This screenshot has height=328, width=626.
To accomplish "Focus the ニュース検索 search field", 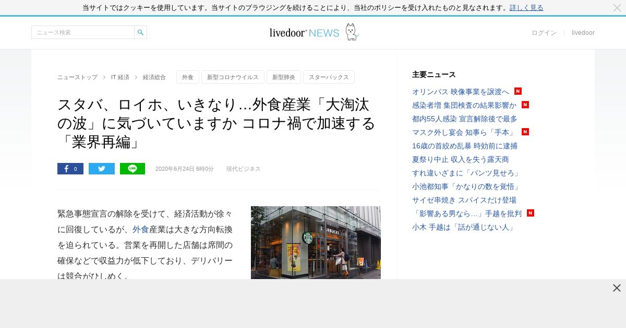I will pyautogui.click(x=83, y=32).
